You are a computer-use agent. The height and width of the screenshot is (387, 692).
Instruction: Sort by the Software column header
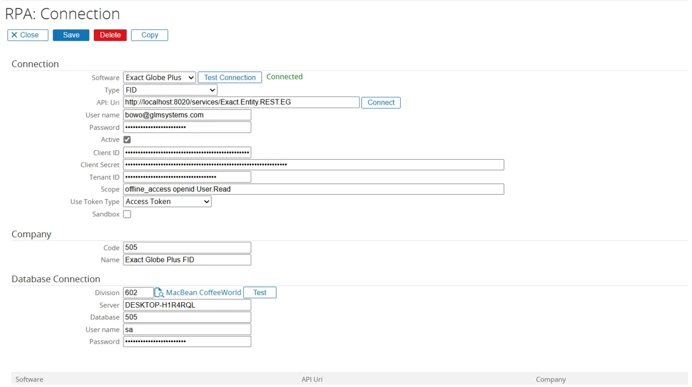[x=29, y=379]
